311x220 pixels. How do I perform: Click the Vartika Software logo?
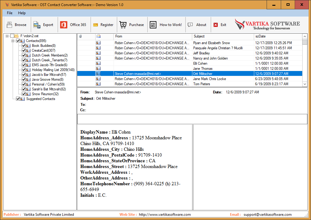[x=267, y=24]
